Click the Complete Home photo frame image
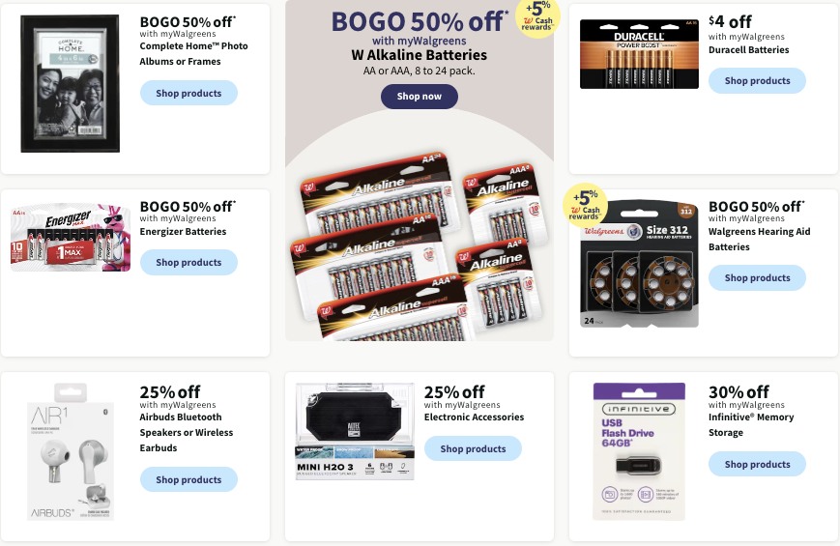The width and height of the screenshot is (840, 546). click(70, 83)
